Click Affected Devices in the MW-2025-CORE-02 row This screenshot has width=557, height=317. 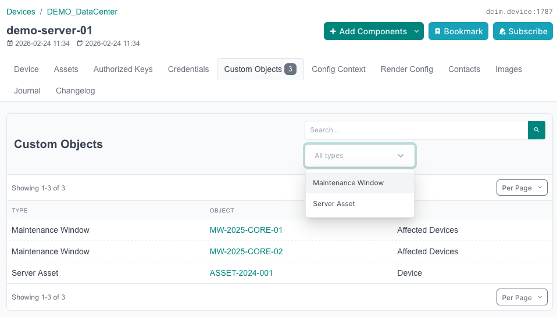[427, 251]
